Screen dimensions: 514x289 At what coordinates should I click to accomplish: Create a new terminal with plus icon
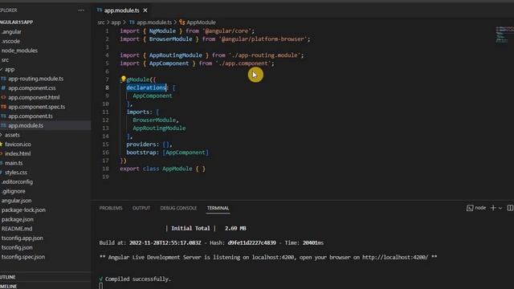tap(492, 208)
